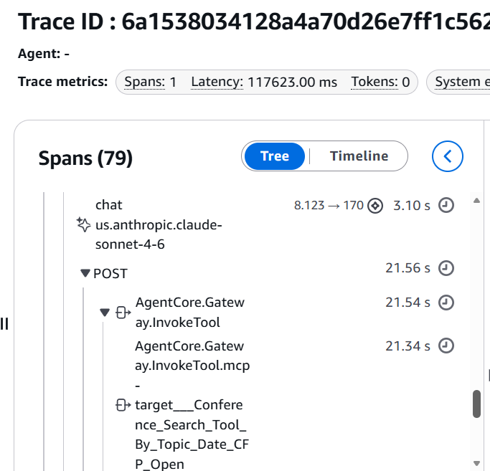Viewport: 490px width, 471px height.
Task: Switch to the Timeline view tab
Action: (359, 156)
